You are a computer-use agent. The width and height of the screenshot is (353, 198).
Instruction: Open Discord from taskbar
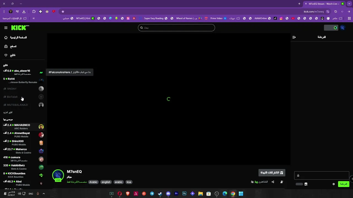(168, 194)
